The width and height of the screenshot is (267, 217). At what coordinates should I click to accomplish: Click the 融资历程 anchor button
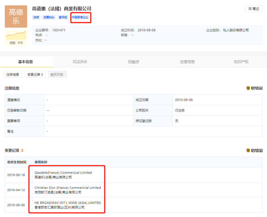click(x=57, y=75)
